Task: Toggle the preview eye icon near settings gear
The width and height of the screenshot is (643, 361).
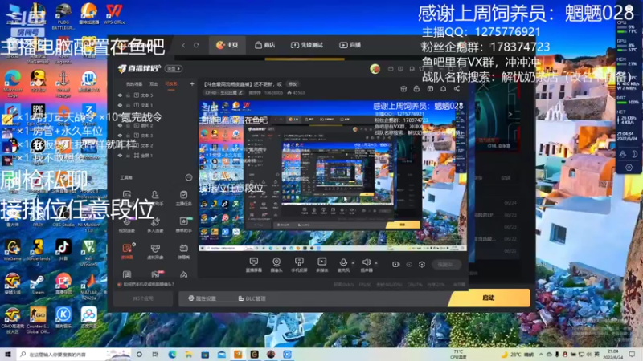Action: [409, 265]
